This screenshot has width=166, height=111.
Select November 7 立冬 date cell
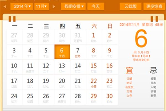[x=78, y=52]
